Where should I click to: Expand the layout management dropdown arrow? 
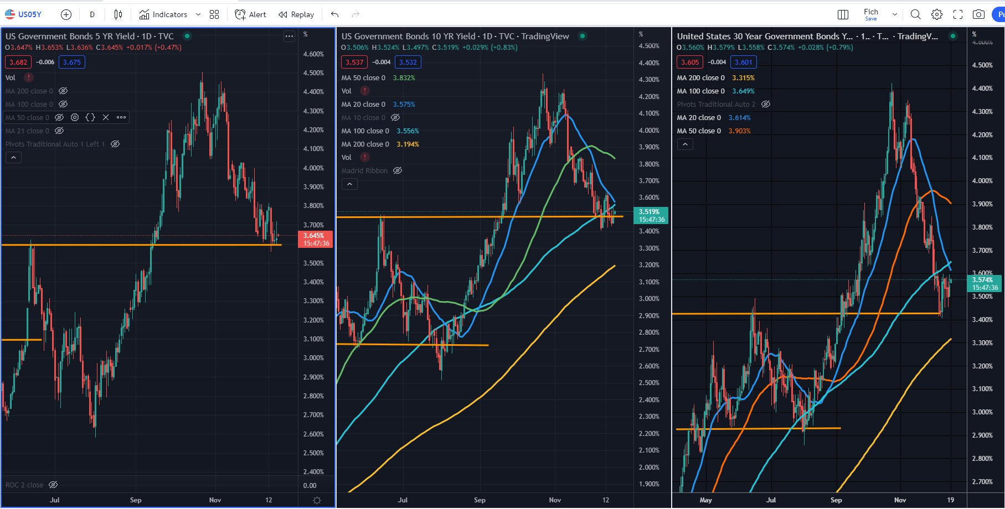click(894, 14)
